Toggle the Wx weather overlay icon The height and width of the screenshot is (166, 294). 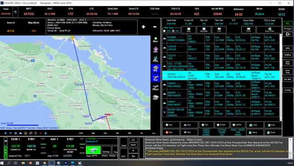pos(155,68)
